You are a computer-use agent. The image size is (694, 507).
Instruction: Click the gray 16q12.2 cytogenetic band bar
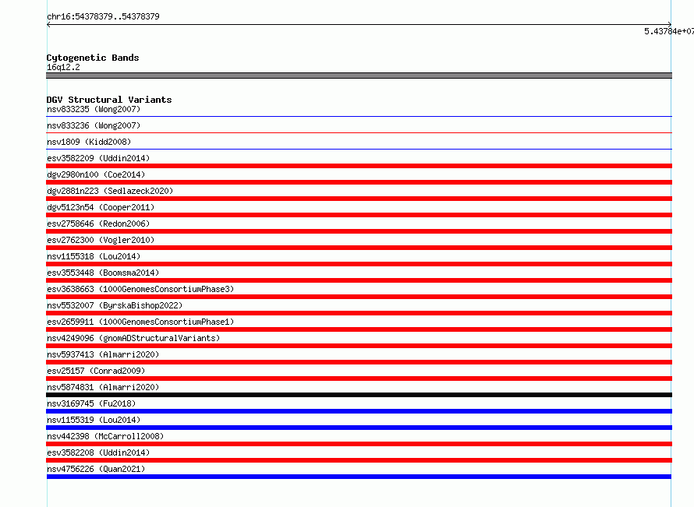(x=359, y=76)
